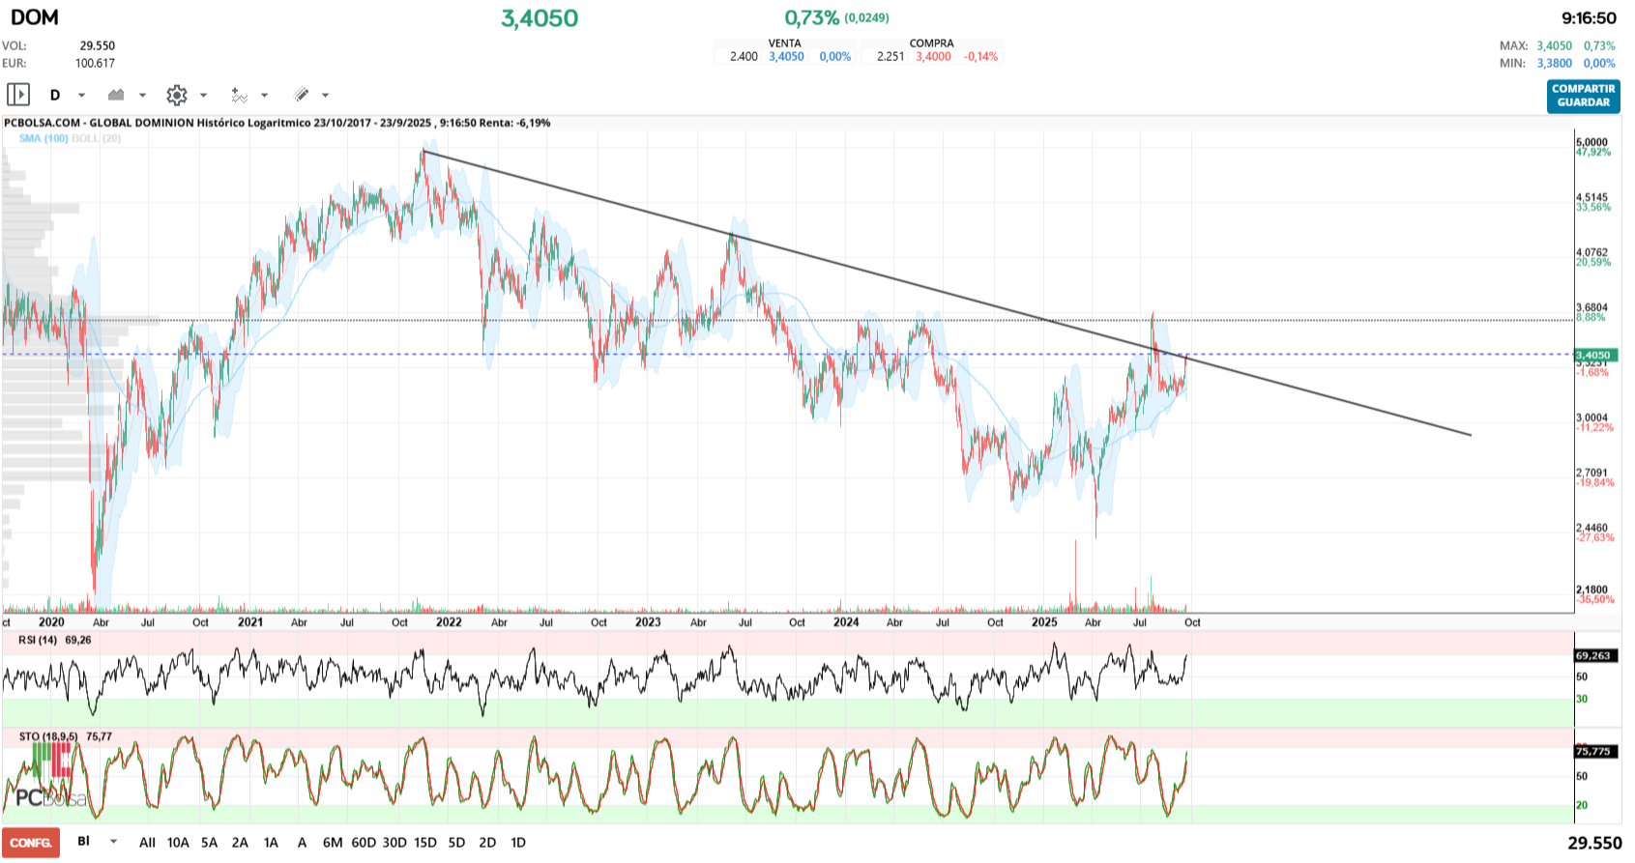Select the 1A time range

point(271,843)
